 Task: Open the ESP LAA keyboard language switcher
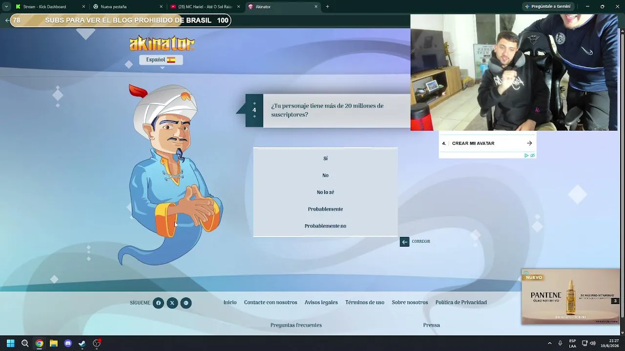click(x=572, y=343)
